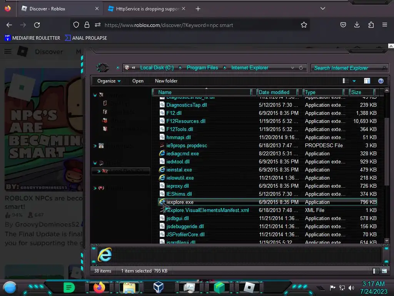Image resolution: width=394 pixels, height=296 pixels.
Task: Reload the Roblox Discover page
Action: point(37,25)
